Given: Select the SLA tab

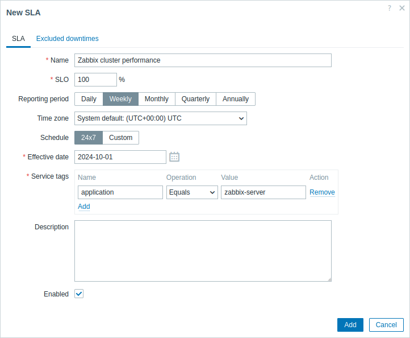Looking at the screenshot, I should [18, 39].
